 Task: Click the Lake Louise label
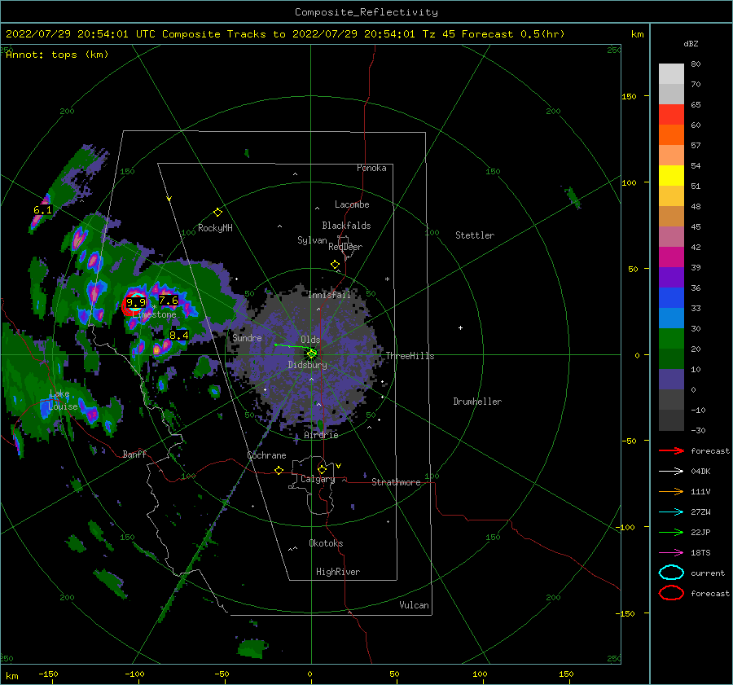[x=63, y=400]
